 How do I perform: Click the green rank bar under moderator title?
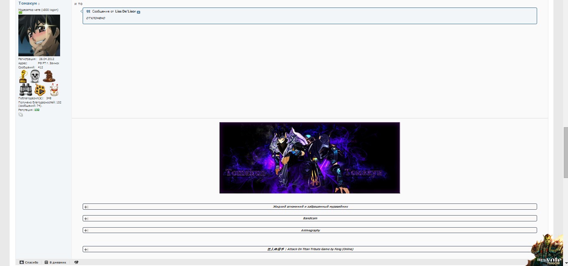pos(20,13)
